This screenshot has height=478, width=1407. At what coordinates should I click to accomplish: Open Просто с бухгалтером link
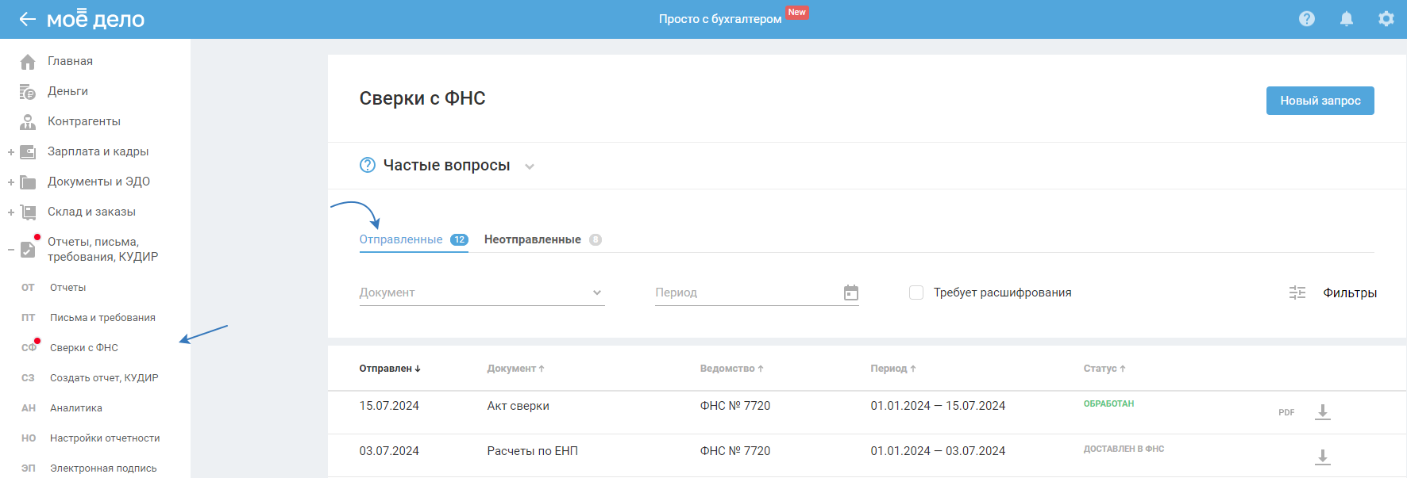pos(720,19)
